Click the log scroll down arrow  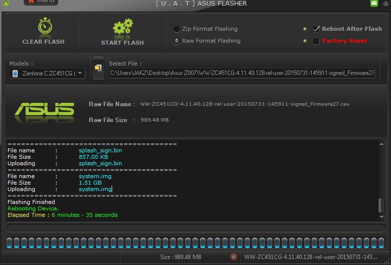click(381, 217)
